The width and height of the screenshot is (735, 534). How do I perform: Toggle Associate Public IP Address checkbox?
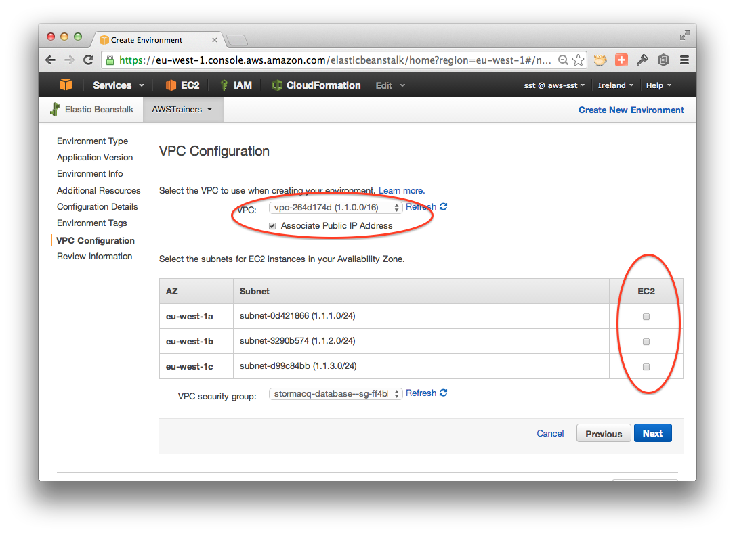pos(272,226)
